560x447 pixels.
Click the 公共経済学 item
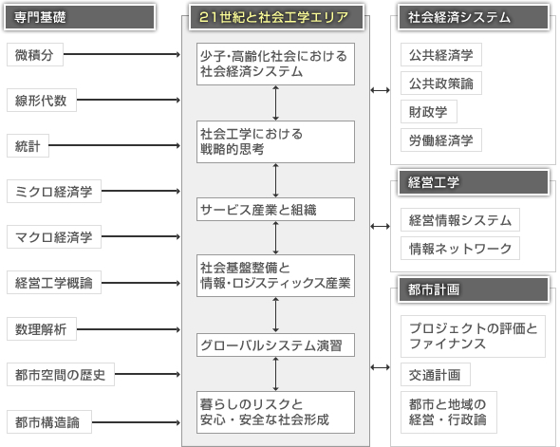(x=441, y=55)
